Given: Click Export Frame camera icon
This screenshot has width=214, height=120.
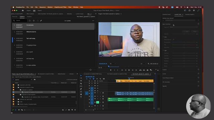Looking at the screenshot, I should pos(147,70).
